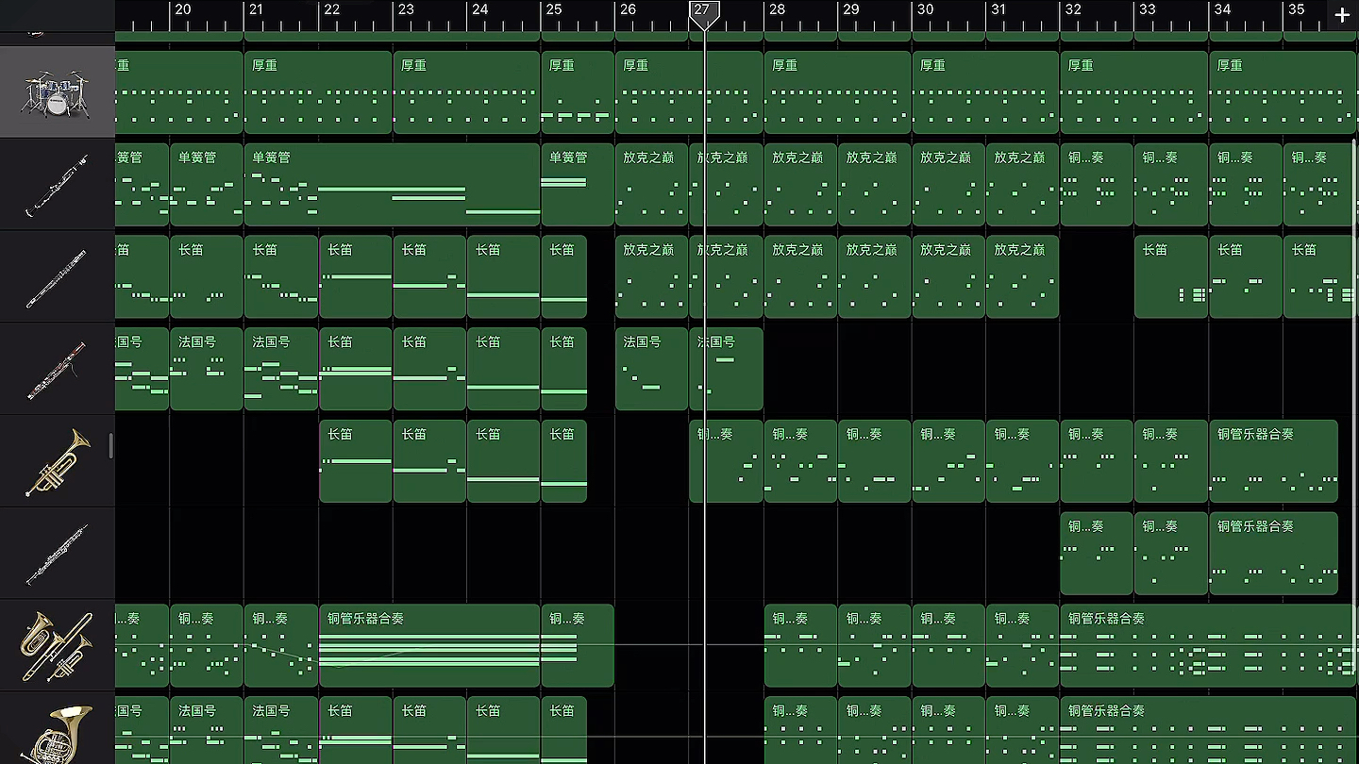The height and width of the screenshot is (764, 1359).
Task: Select the flute track icon
Action: [57, 277]
